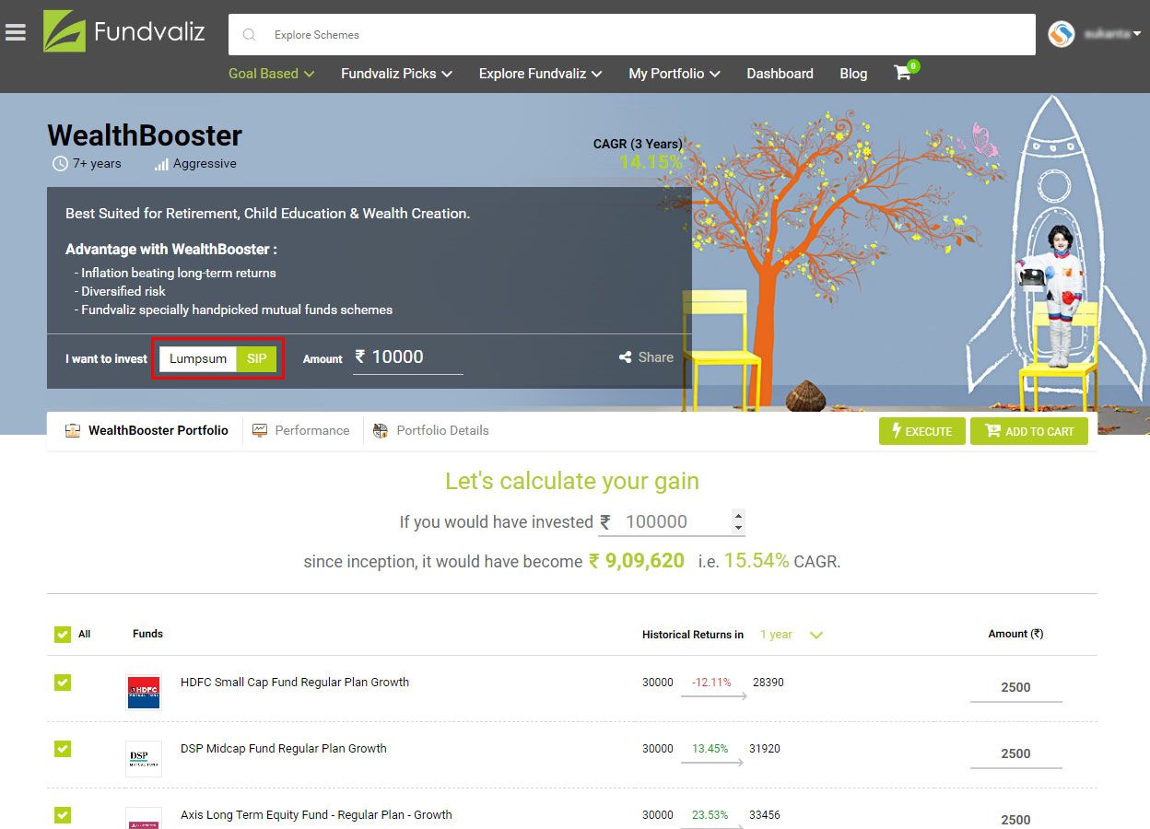The image size is (1150, 829).
Task: Expand the Fundvaliz Picks menu
Action: [x=396, y=74]
